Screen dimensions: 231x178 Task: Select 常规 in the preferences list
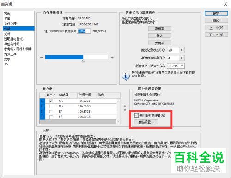[x=7, y=13]
